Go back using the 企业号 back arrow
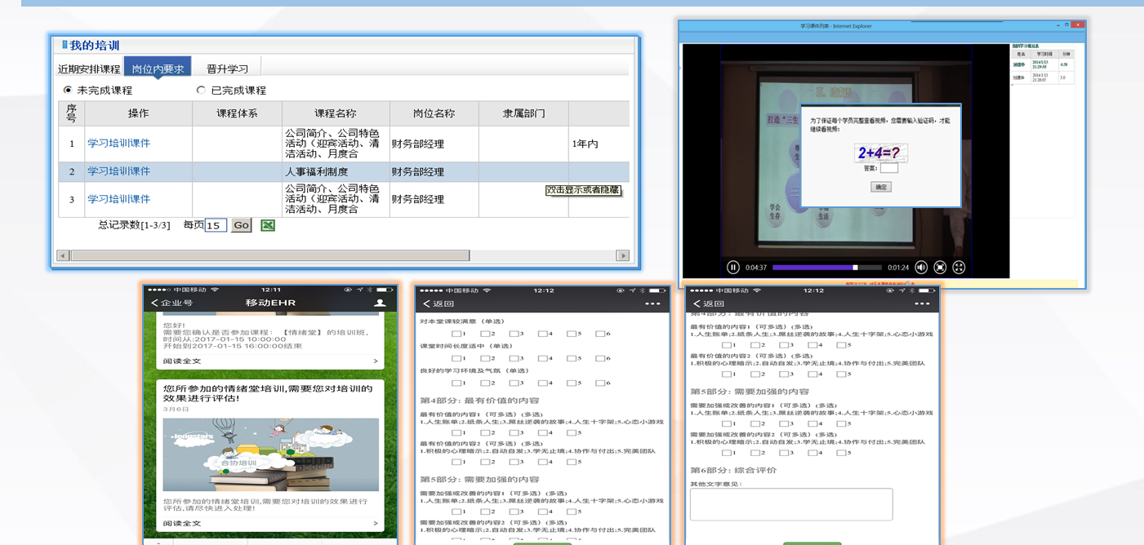This screenshot has width=1144, height=545. tap(154, 303)
